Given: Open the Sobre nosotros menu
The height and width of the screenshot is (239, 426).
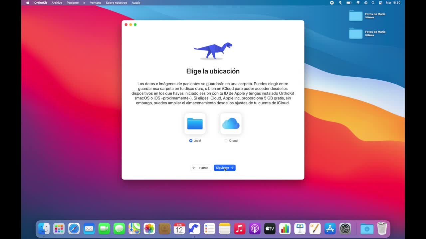Looking at the screenshot, I should click(116, 3).
